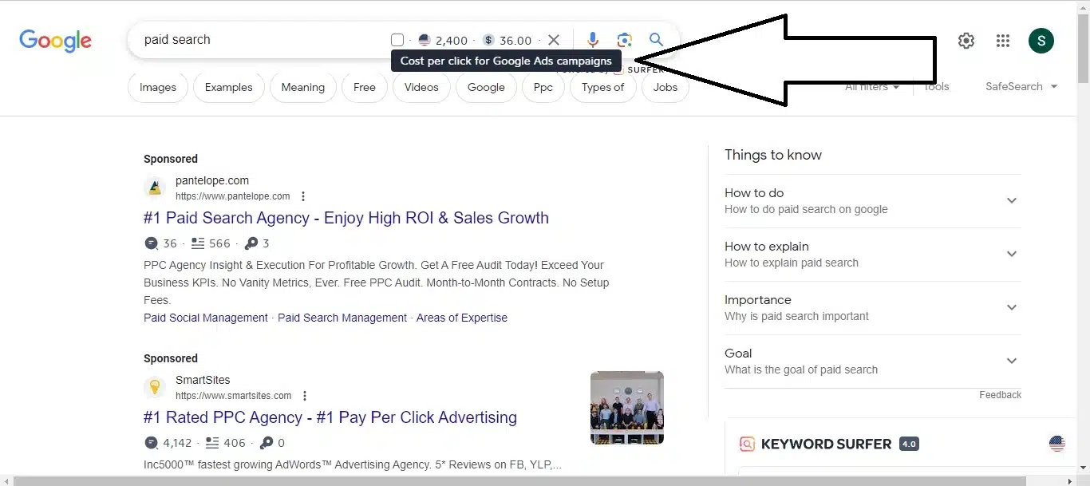
Task: Click the https://www.pantelope.com URL text
Action: [x=232, y=196]
